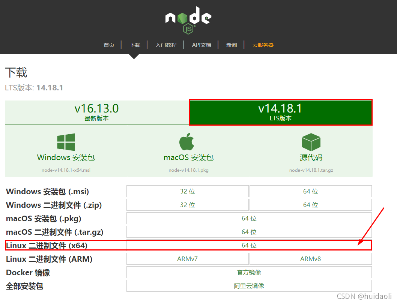The image size is (397, 303).
Task: Open the 云服务器 nav item
Action: 263,45
